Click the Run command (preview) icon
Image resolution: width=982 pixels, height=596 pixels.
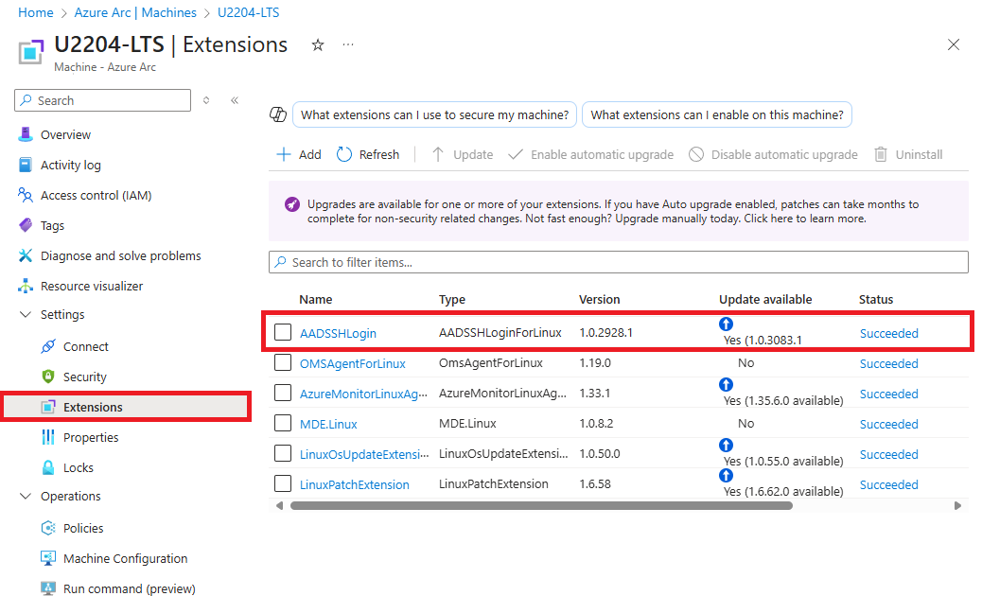tap(48, 588)
